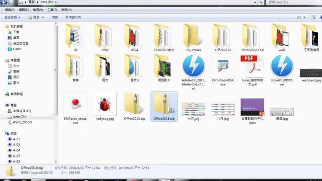The image size is (322, 181).
Task: Select the folder showing green video thumbnails
Action: pos(164,68)
